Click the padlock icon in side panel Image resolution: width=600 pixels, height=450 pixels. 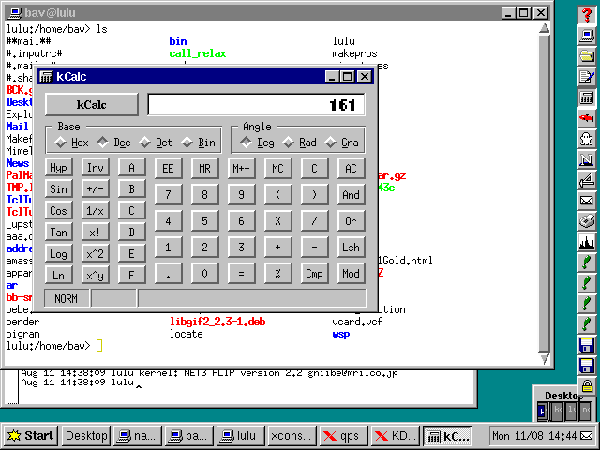[587, 385]
